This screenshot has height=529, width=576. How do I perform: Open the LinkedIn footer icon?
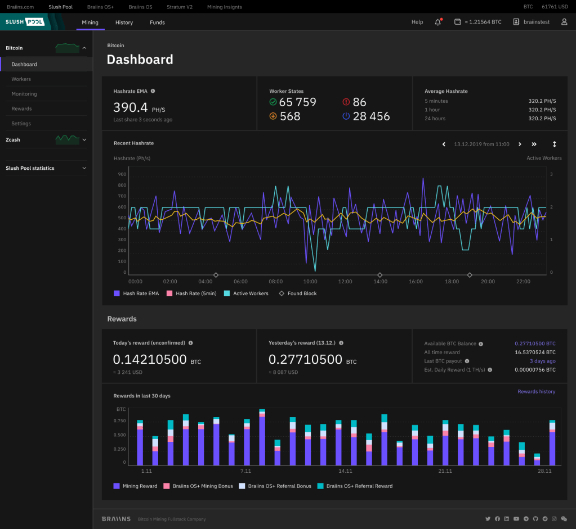[x=507, y=519]
